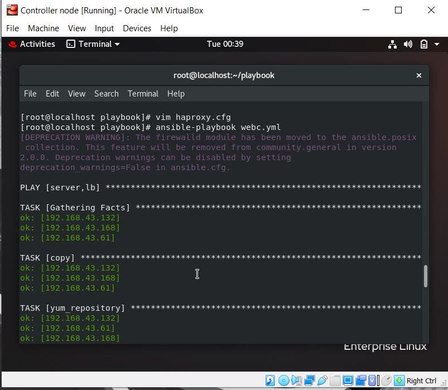This screenshot has height=390, width=448.
Task: Click the CPU virtualization status icon
Action: pyautogui.click(x=372, y=381)
